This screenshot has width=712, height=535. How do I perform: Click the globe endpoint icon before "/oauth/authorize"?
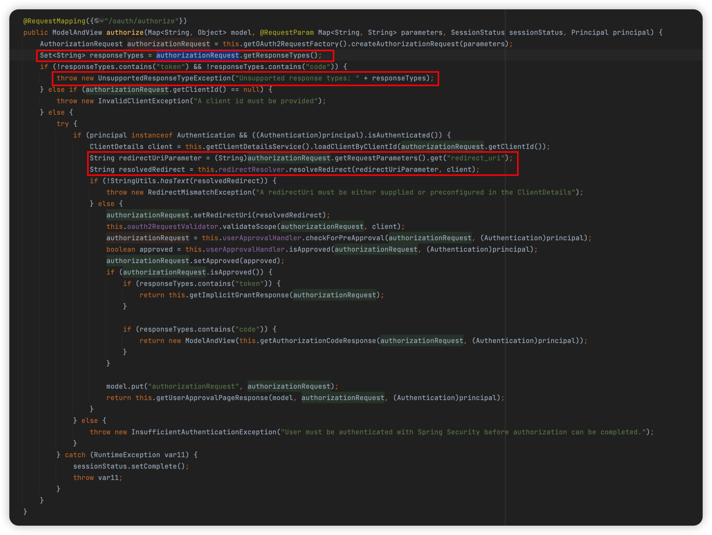pyautogui.click(x=97, y=21)
